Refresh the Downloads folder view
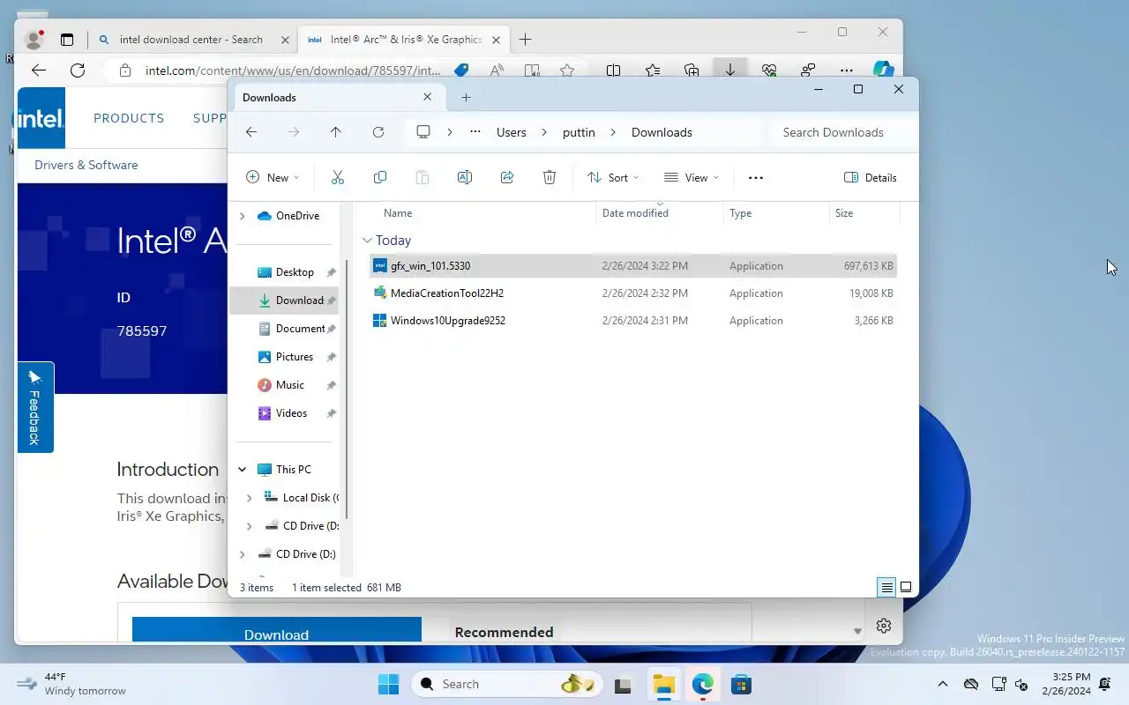 [378, 132]
